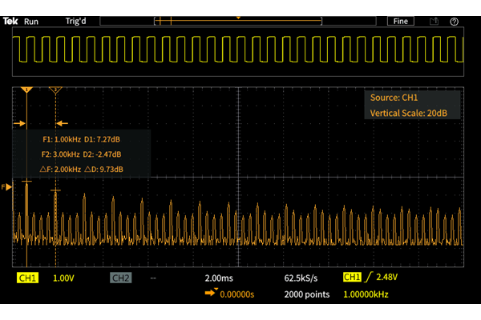Toggle the CH1 channel badge
The image size is (481, 320).
[27, 278]
